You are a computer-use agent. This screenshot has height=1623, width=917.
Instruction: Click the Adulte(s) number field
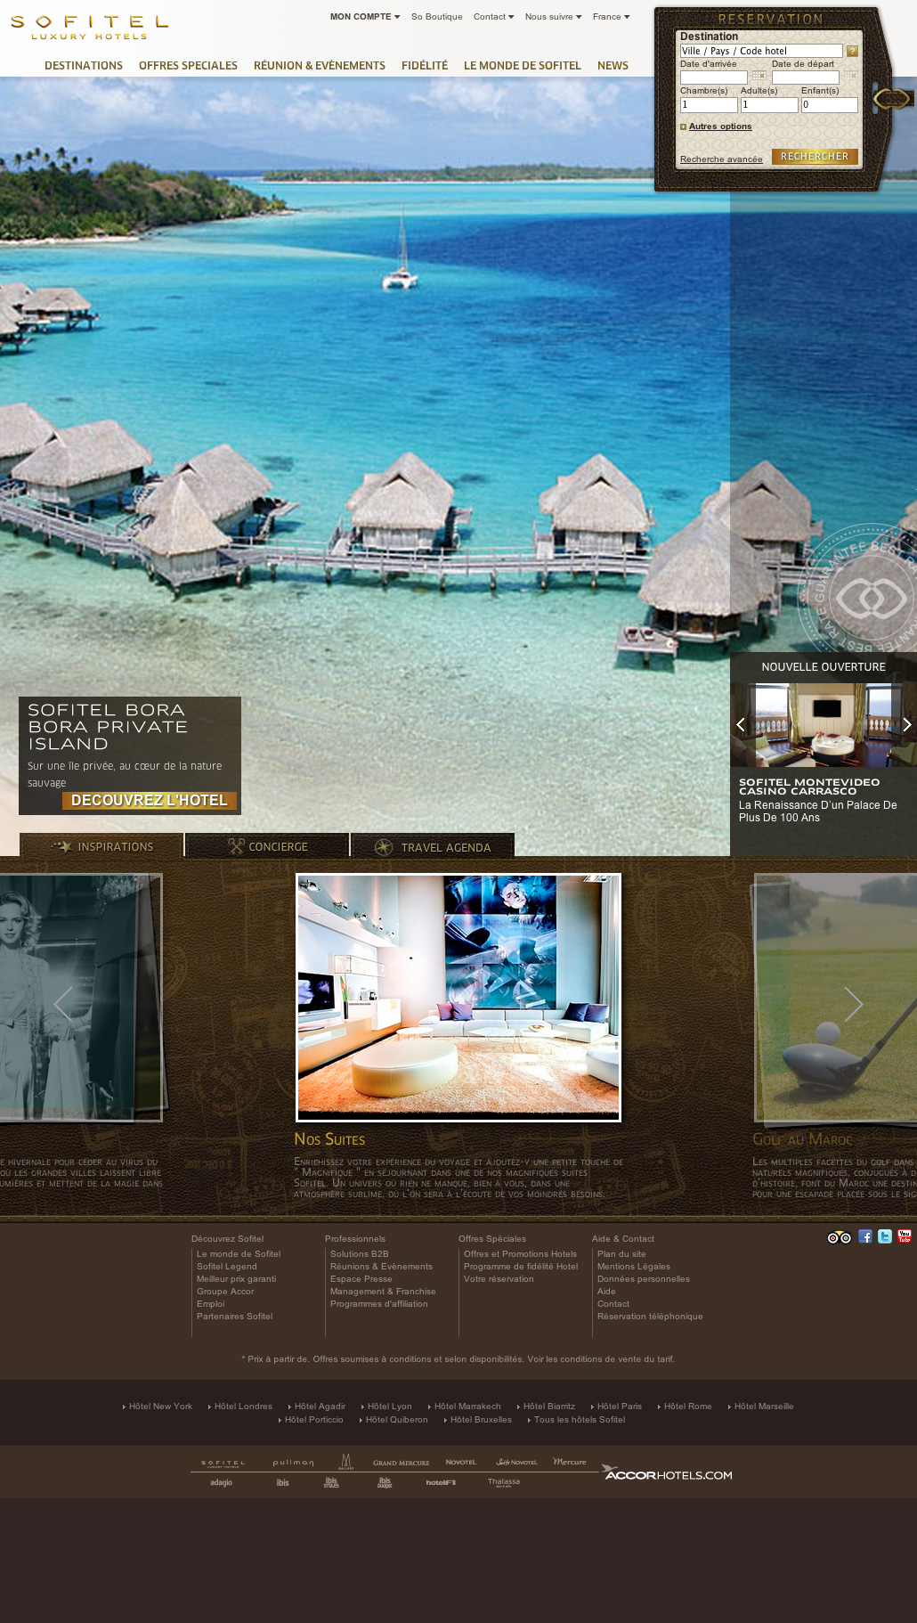coord(769,105)
